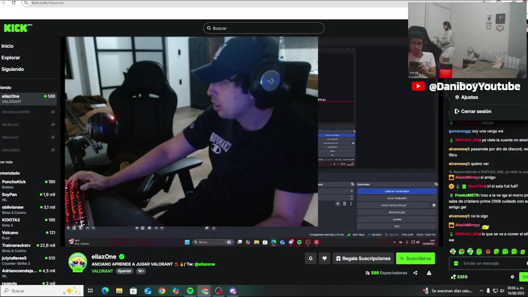Share the stream with the share icon

(x=415, y=273)
